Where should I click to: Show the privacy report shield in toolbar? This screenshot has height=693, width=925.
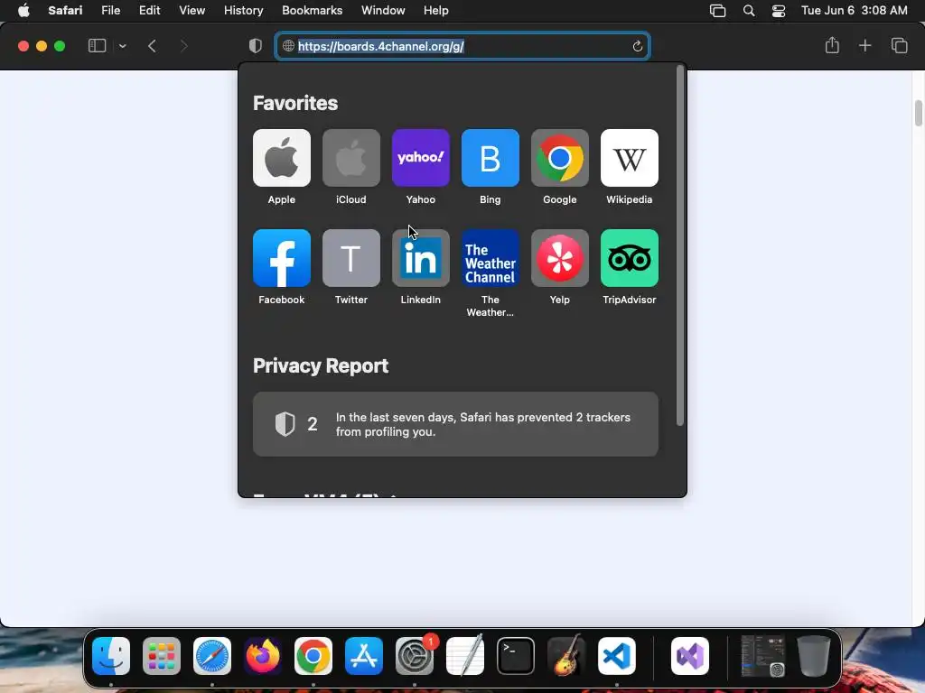tap(255, 46)
